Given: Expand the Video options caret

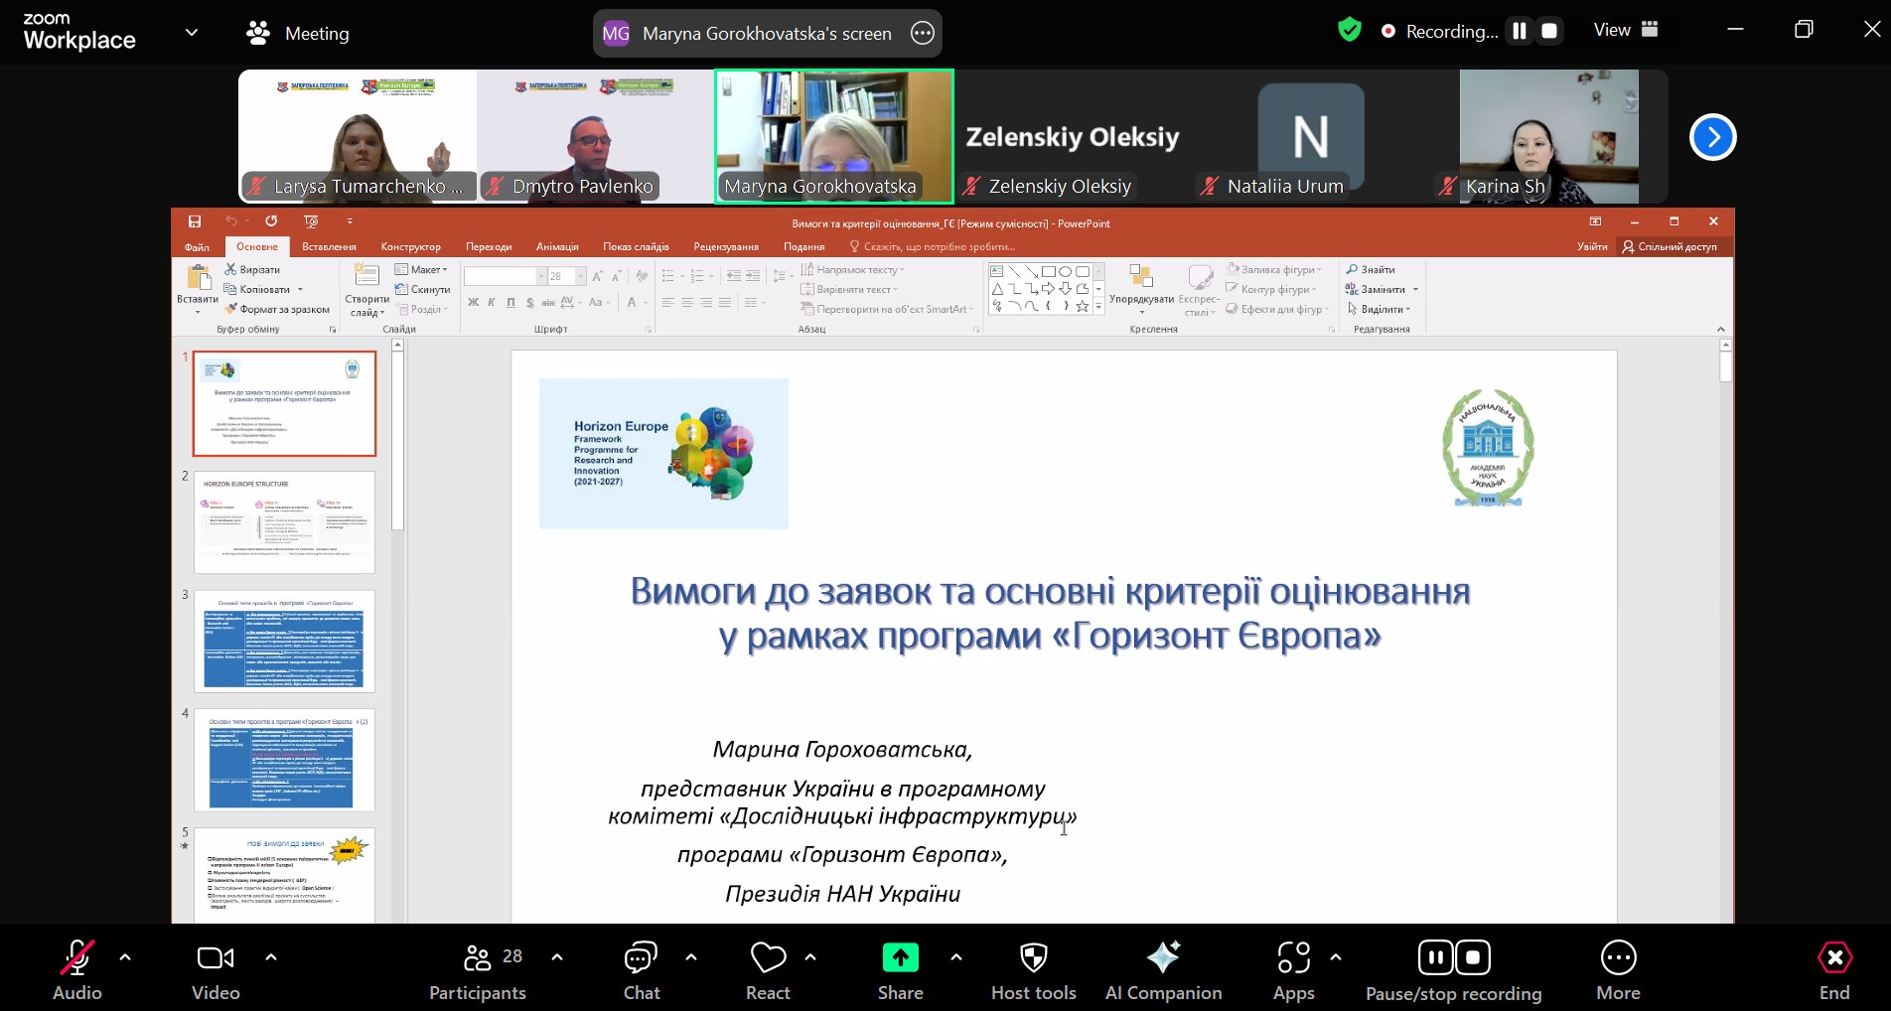Looking at the screenshot, I should 271,957.
